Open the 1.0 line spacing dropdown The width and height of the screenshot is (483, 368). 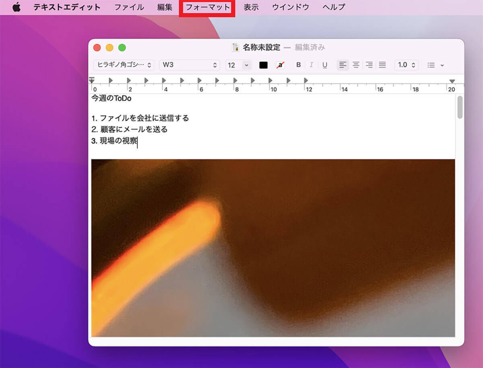pos(406,65)
